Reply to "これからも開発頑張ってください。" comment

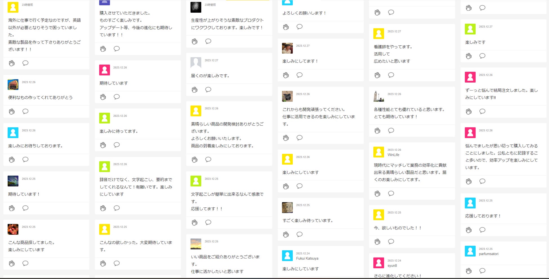(300, 138)
